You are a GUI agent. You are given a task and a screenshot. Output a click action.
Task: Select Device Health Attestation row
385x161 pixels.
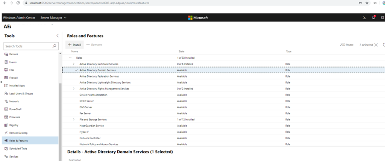point(223,95)
